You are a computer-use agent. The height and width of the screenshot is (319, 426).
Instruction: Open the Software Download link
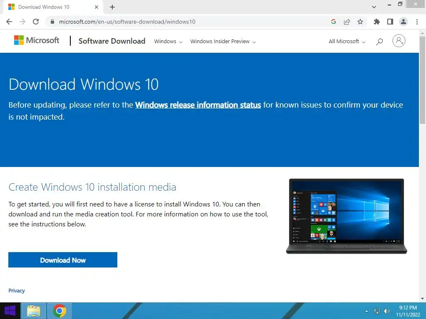112,41
